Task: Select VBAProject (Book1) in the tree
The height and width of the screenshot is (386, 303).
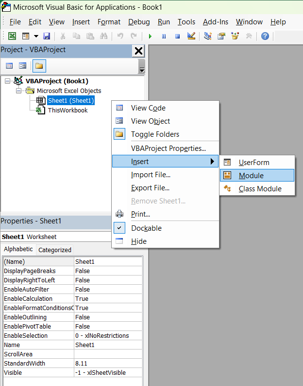Action: point(57,81)
